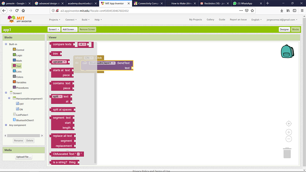Toggle the Firefox sidebar icon
Image resolution: width=306 pixels, height=172 pixels.
click(x=295, y=11)
